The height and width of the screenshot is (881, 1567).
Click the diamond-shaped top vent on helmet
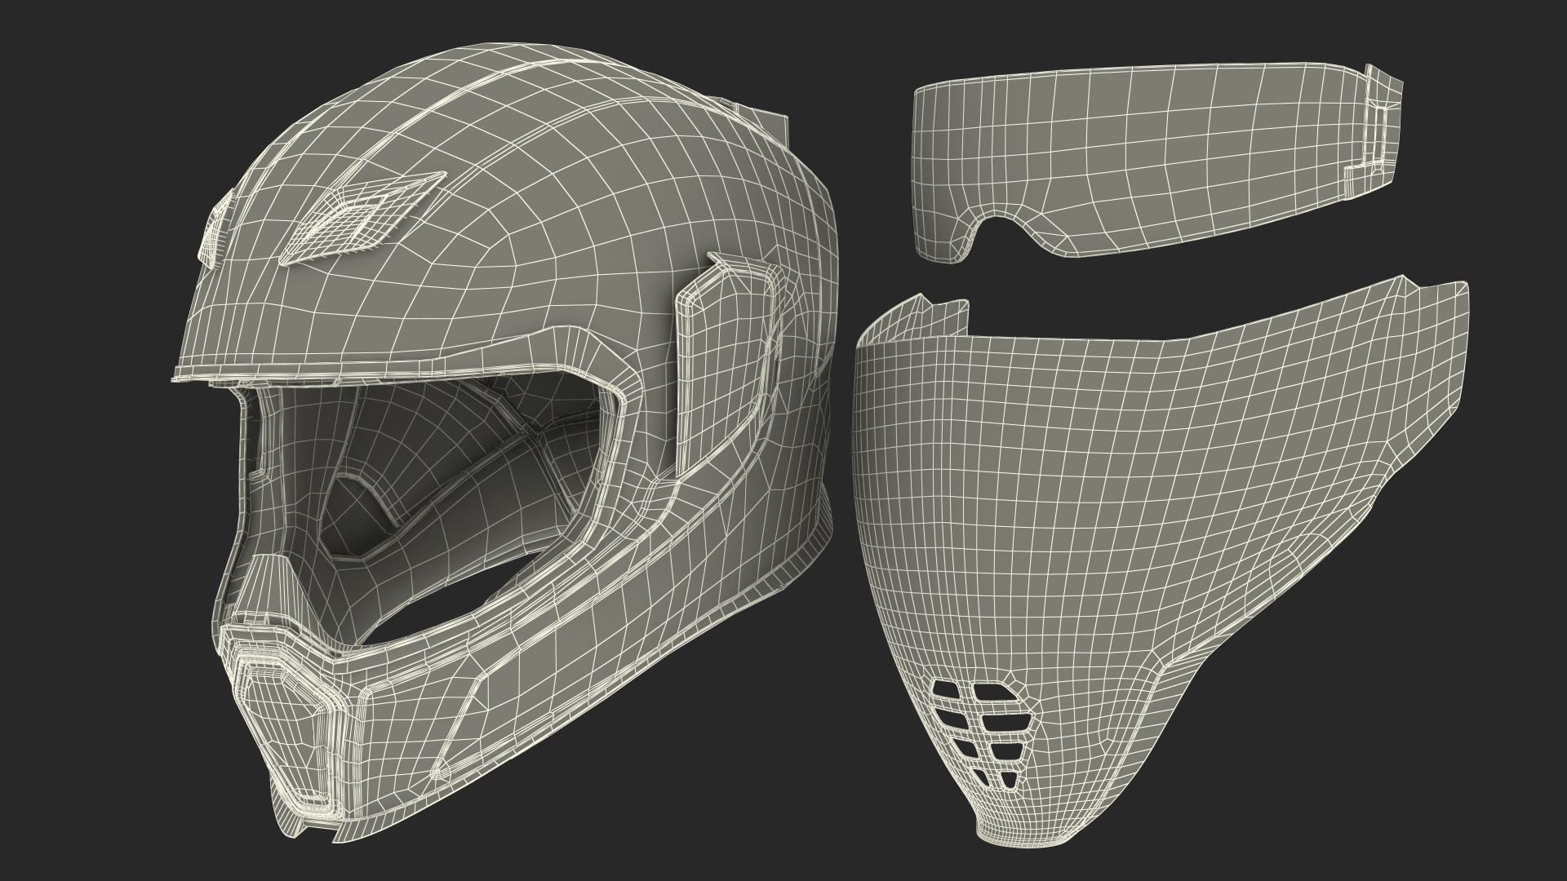[362, 219]
